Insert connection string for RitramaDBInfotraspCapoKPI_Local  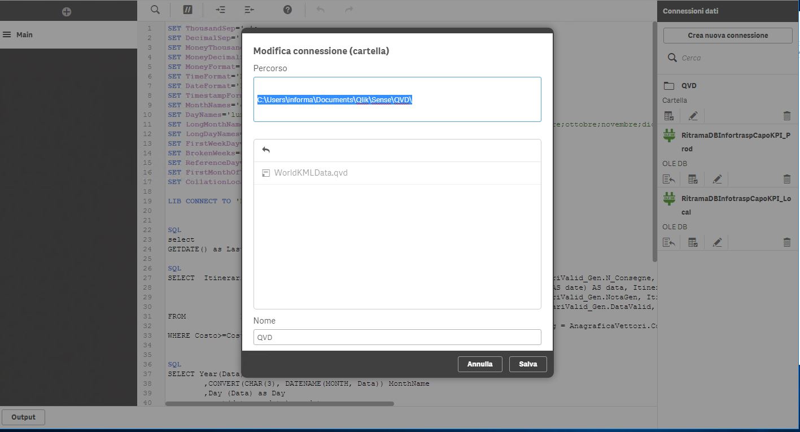(669, 242)
